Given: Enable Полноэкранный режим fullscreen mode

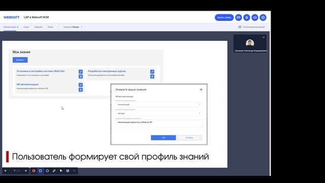Looking at the screenshot, I should click(251, 27).
